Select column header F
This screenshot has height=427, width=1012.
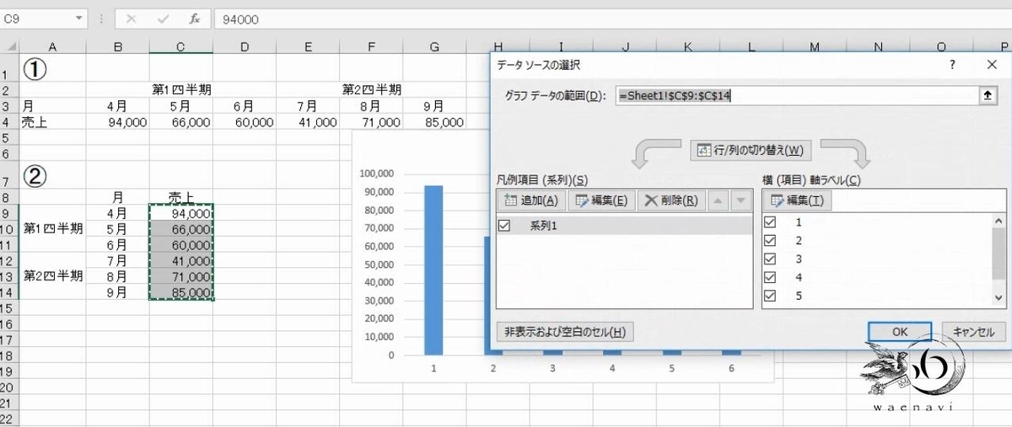pos(371,47)
